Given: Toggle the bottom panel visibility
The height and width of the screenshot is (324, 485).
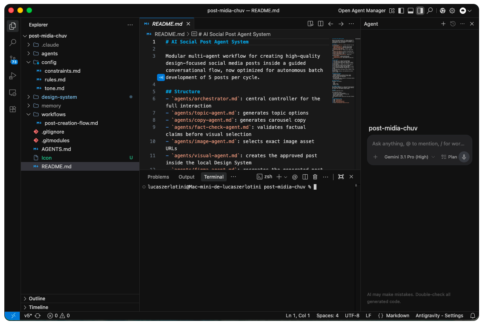Looking at the screenshot, I should coord(411,11).
